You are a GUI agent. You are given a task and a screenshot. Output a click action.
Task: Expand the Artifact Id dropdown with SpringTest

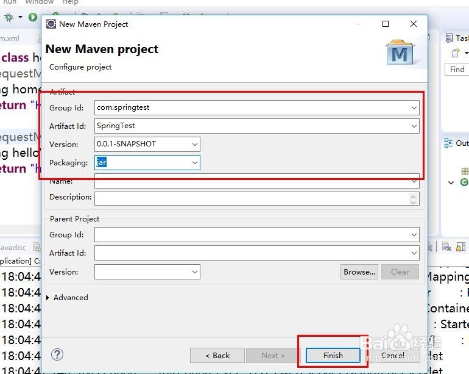414,126
